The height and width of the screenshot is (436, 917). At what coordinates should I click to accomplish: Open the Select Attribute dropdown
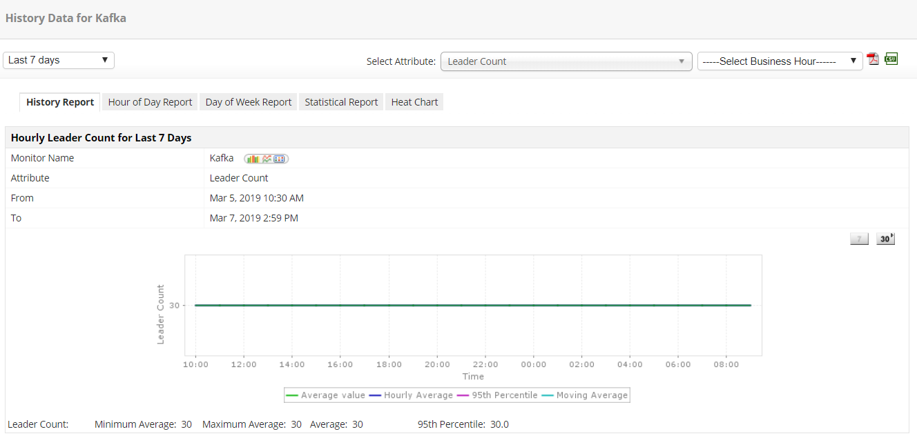click(566, 61)
